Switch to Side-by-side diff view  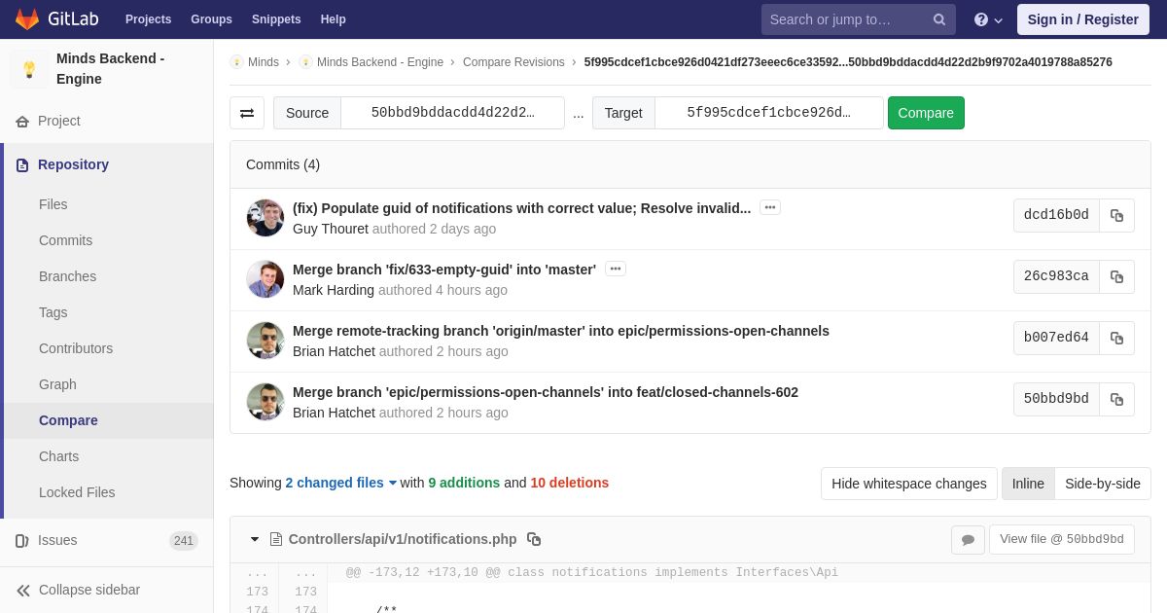1103,484
